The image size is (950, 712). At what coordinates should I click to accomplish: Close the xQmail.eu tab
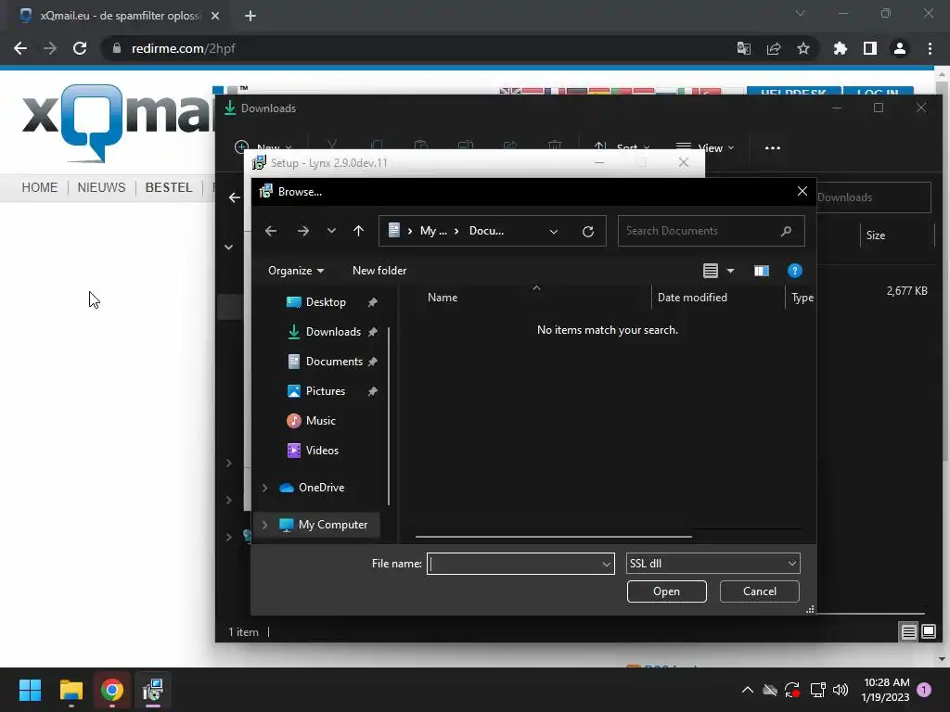215,16
